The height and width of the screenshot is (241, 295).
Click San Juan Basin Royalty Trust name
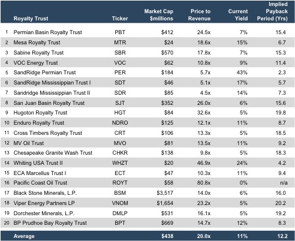[49, 103]
